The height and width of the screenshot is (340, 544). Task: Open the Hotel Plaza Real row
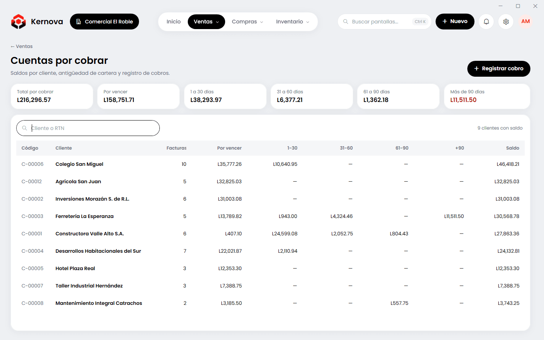point(270,269)
